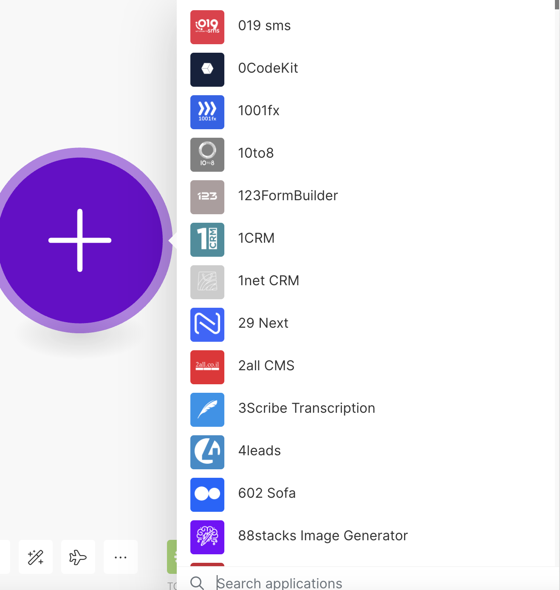
Task: Choose the 29 Next entry
Action: 263,323
